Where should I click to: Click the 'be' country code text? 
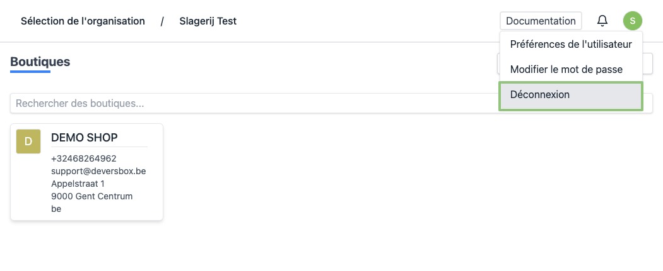coord(56,209)
